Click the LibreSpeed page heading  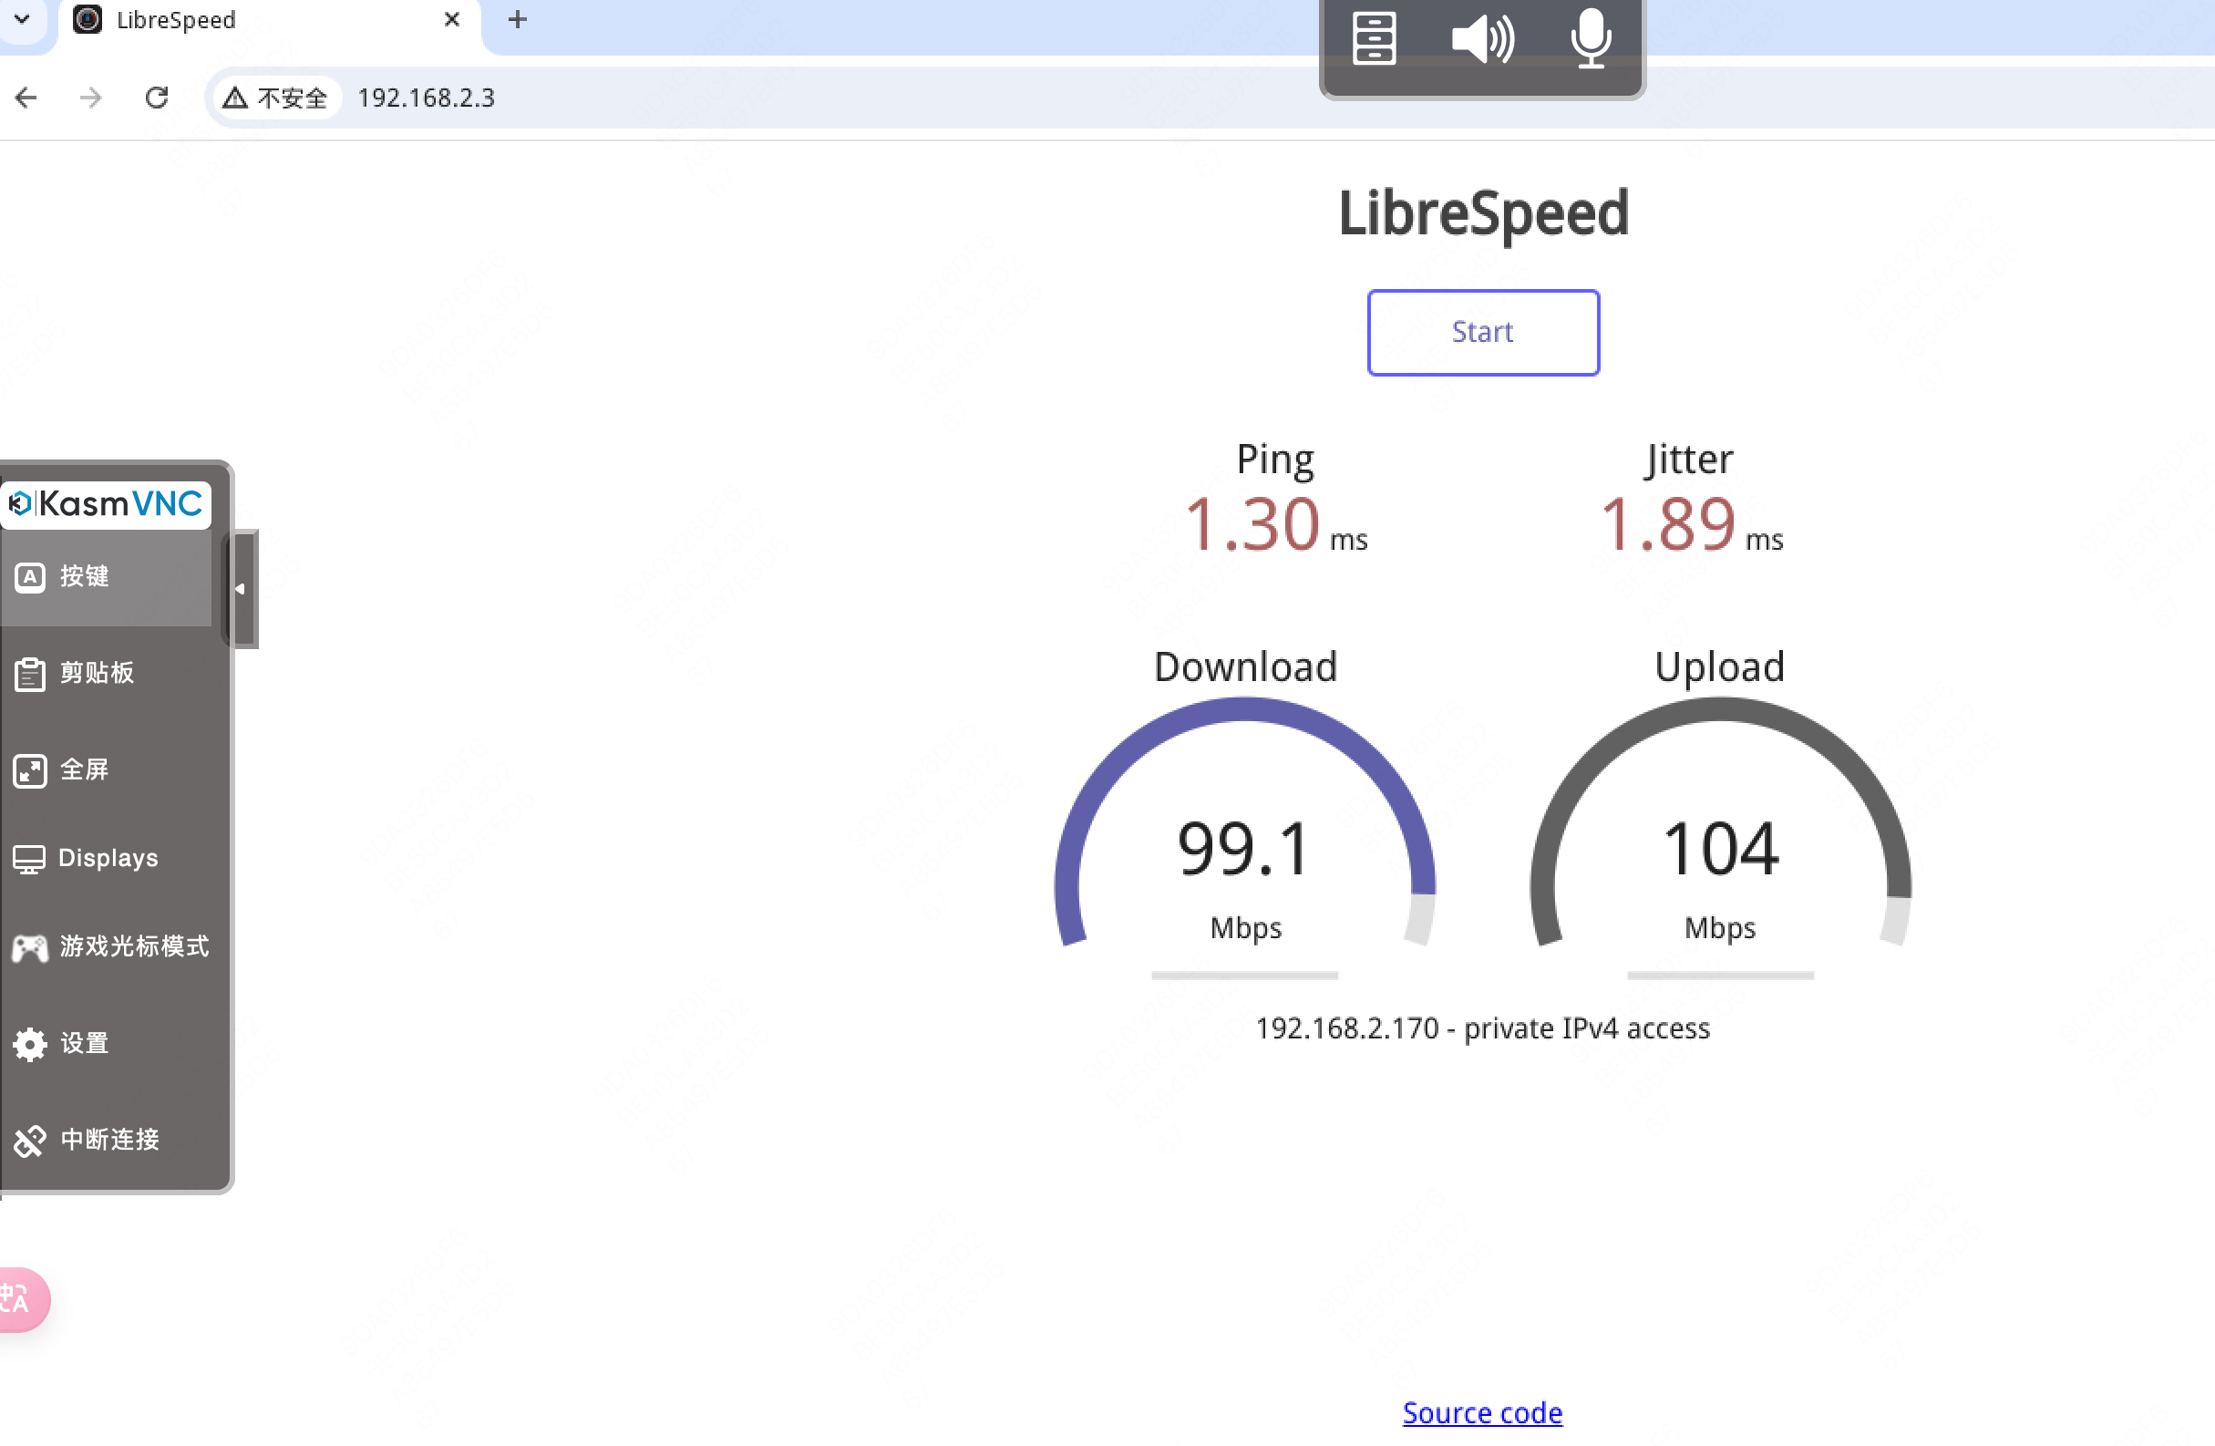[1483, 214]
